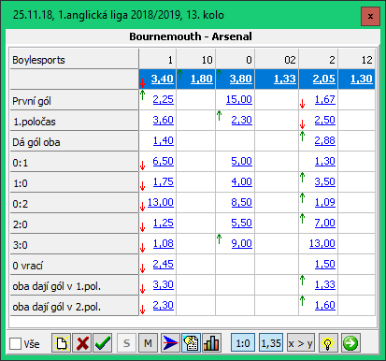Click 0:1 row odds 1,30
The width and height of the screenshot is (386, 361).
pyautogui.click(x=325, y=161)
